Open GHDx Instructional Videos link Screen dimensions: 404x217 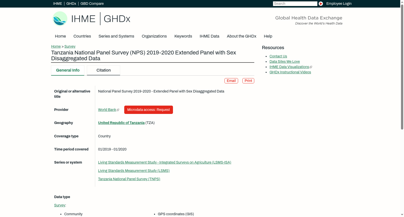pos(290,72)
